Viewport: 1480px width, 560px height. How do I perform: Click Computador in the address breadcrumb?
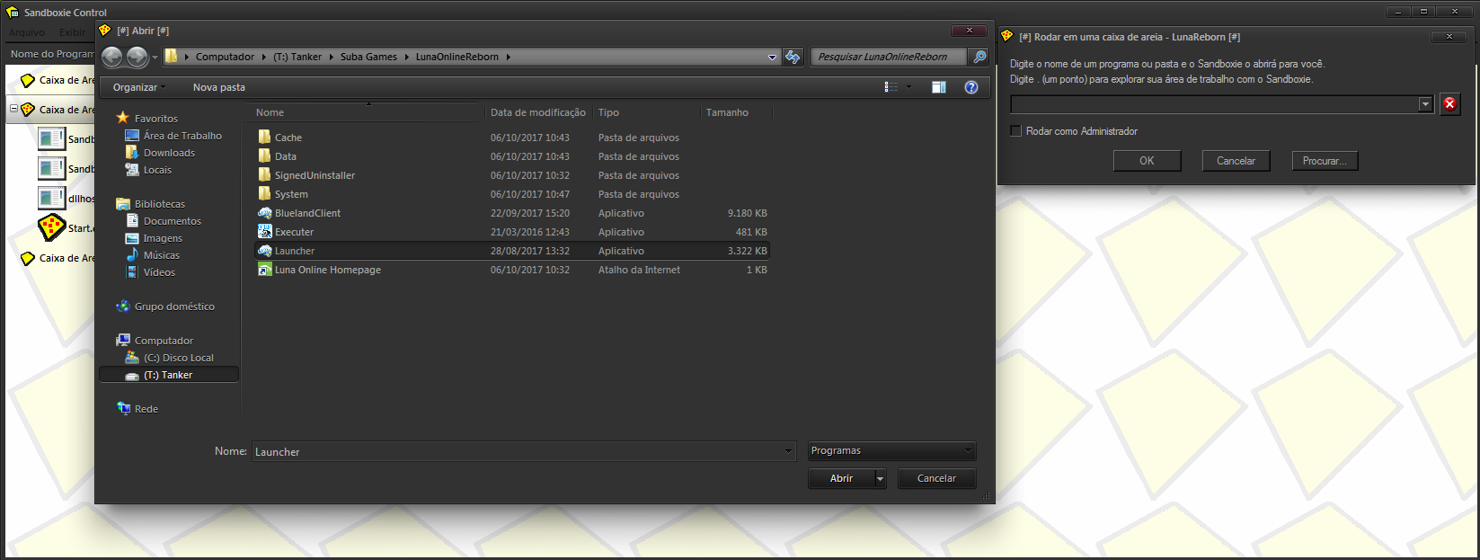pos(225,57)
